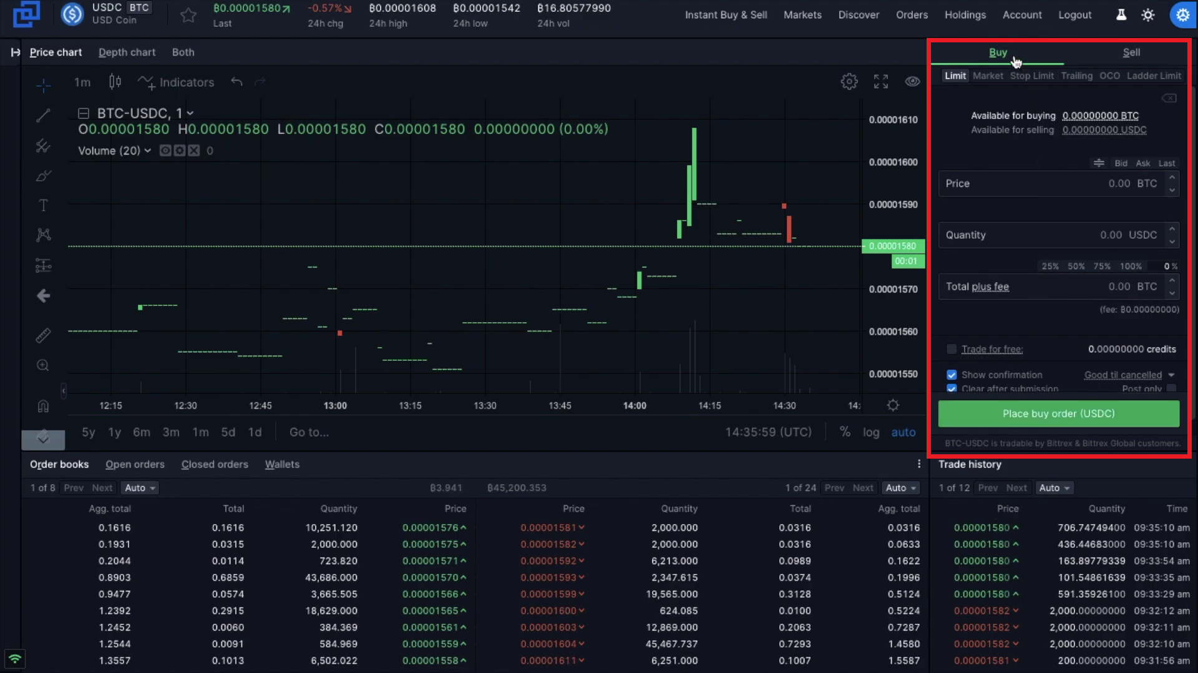Click the Bittrex logo icon

[x=26, y=14]
